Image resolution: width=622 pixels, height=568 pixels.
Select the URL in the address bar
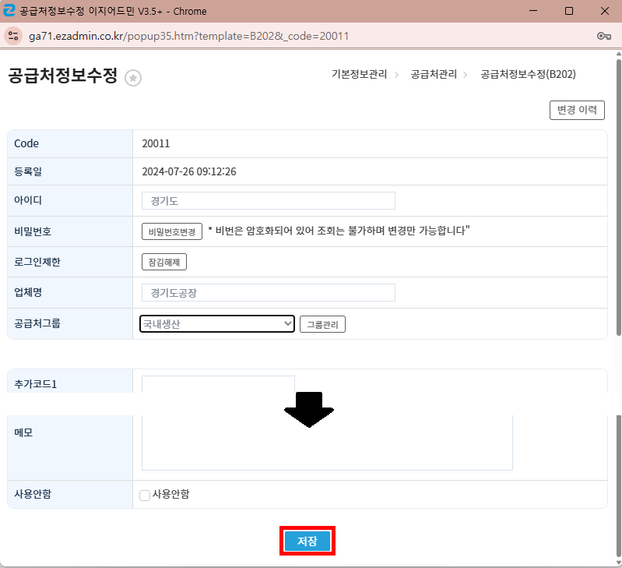[x=188, y=36]
